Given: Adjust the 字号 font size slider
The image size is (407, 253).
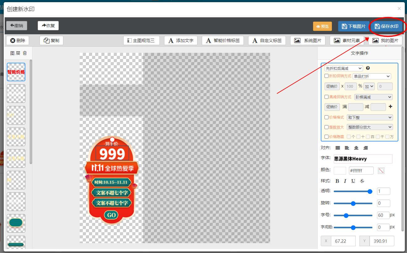Looking at the screenshot, I should click(x=353, y=216).
